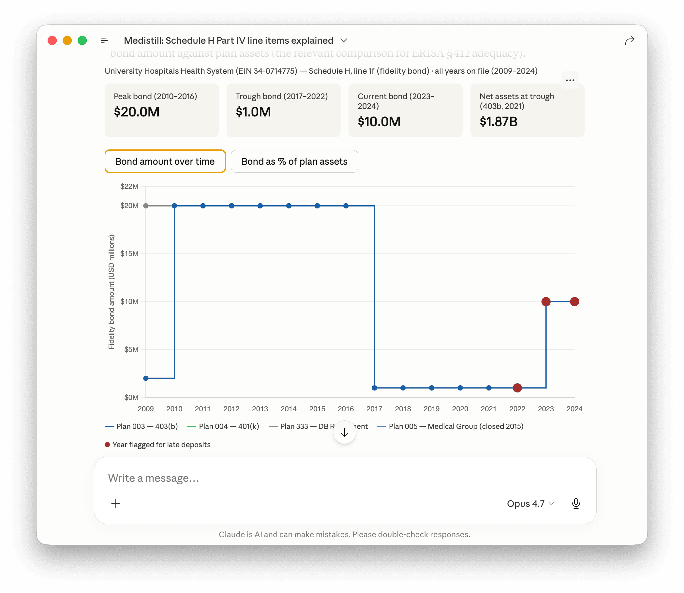The image size is (684, 593).
Task: Click the Net assets at trough $1.87B card
Action: (527, 110)
